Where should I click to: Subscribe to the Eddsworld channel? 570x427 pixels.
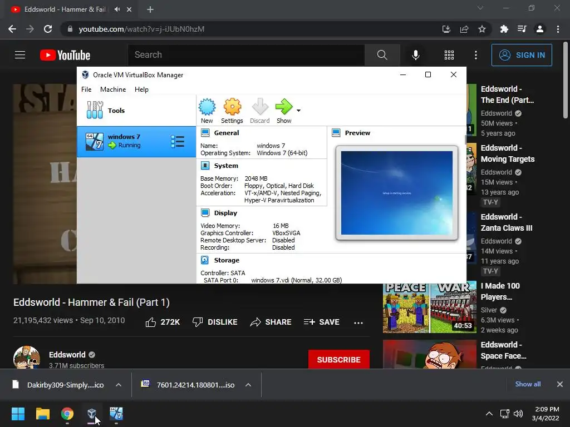point(339,360)
